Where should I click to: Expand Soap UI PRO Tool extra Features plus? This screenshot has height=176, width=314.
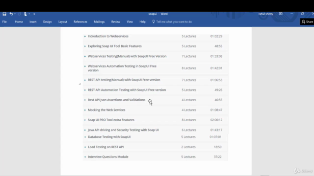85,120
